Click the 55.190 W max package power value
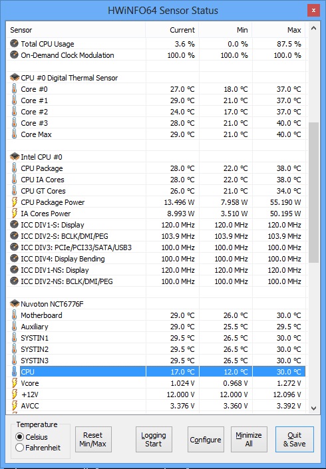 (x=285, y=202)
